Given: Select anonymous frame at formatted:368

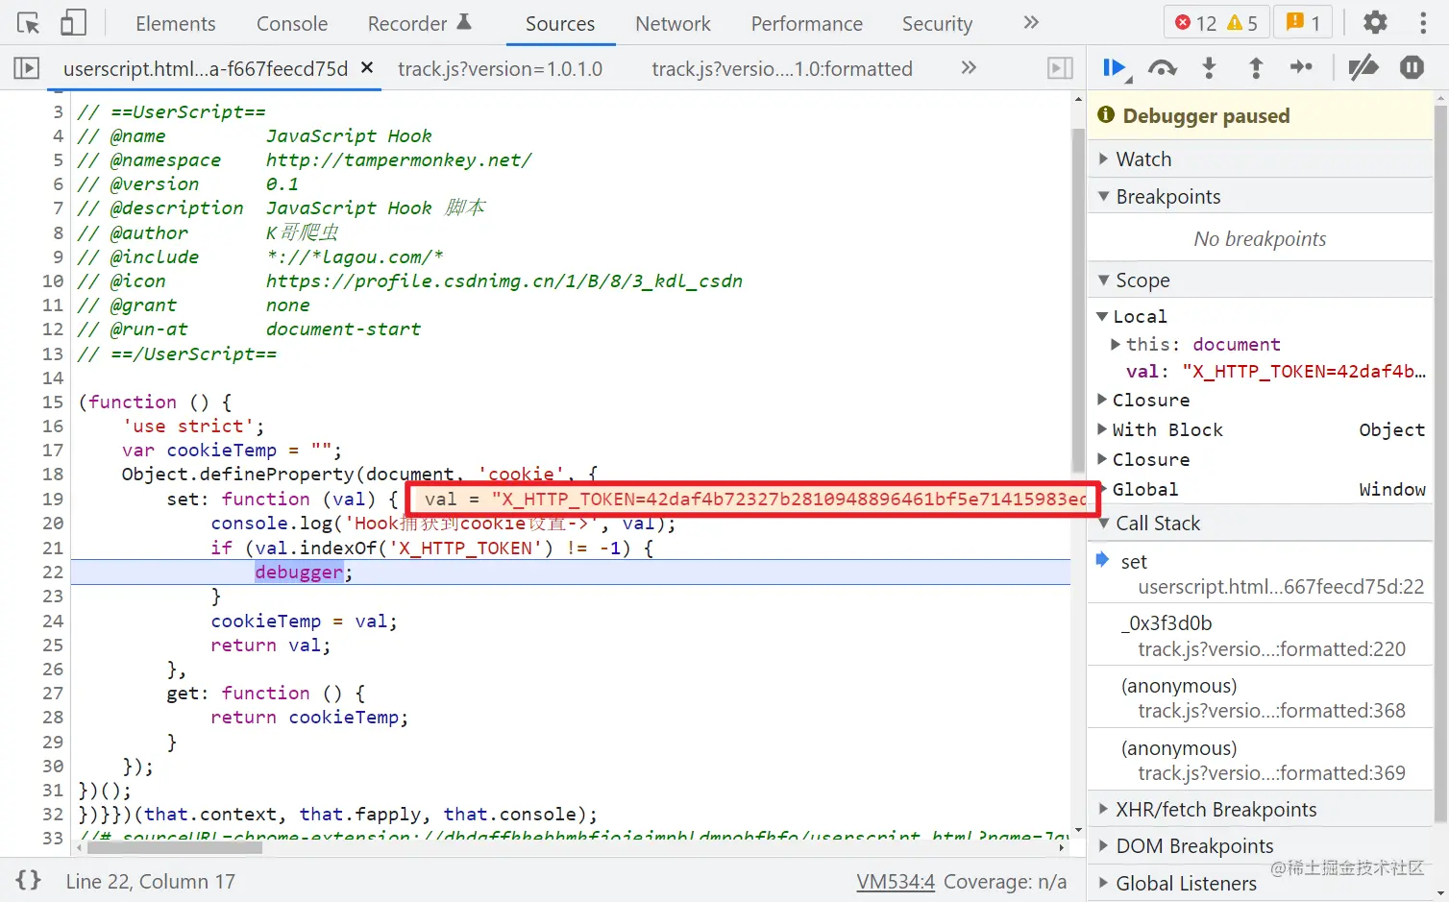Looking at the screenshot, I should (1260, 698).
